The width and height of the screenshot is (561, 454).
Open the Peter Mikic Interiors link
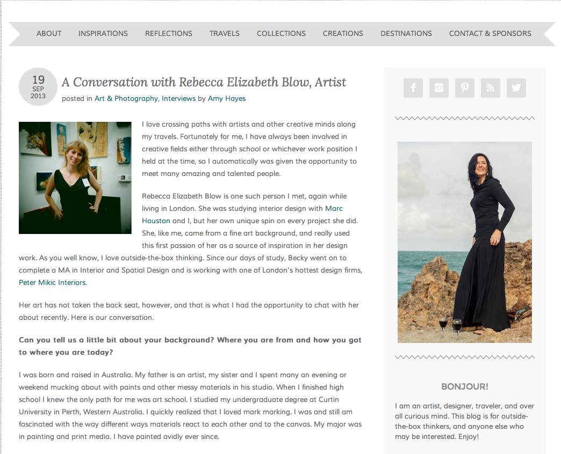click(x=52, y=283)
